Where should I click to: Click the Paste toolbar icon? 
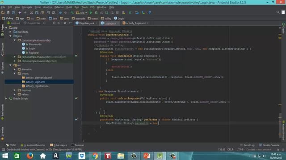pyautogui.click(x=42, y=13)
